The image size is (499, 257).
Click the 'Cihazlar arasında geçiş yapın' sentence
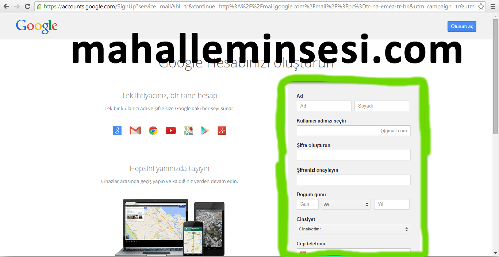click(169, 182)
